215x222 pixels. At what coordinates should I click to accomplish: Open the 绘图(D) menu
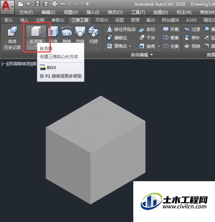tap(161, 12)
